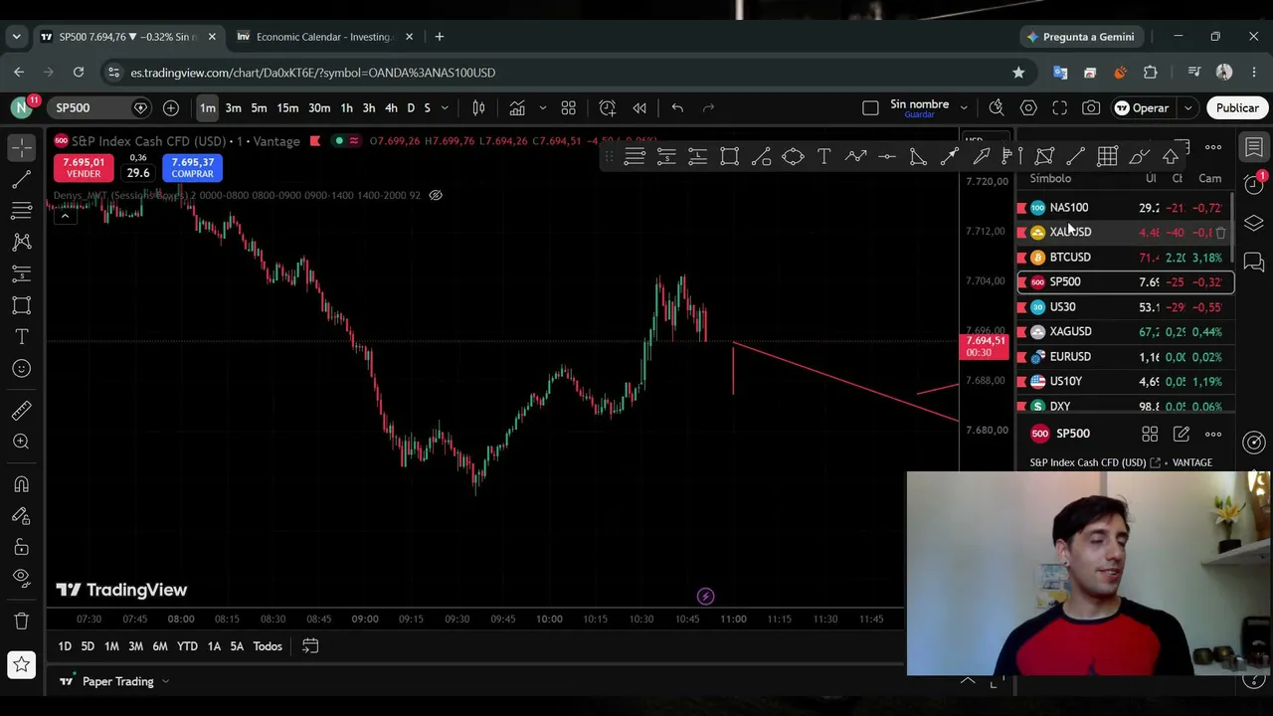Toggle the flag on the BTCUSD row
This screenshot has height=716, width=1273.
click(1021, 258)
